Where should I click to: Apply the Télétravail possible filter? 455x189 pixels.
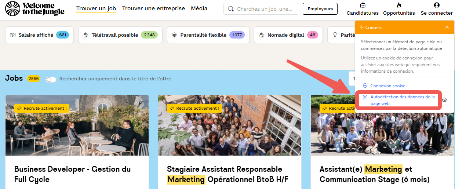click(120, 35)
